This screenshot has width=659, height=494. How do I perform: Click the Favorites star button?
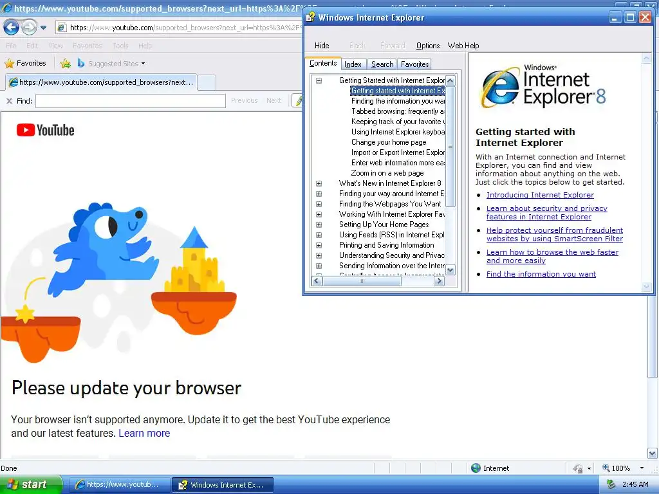26,64
